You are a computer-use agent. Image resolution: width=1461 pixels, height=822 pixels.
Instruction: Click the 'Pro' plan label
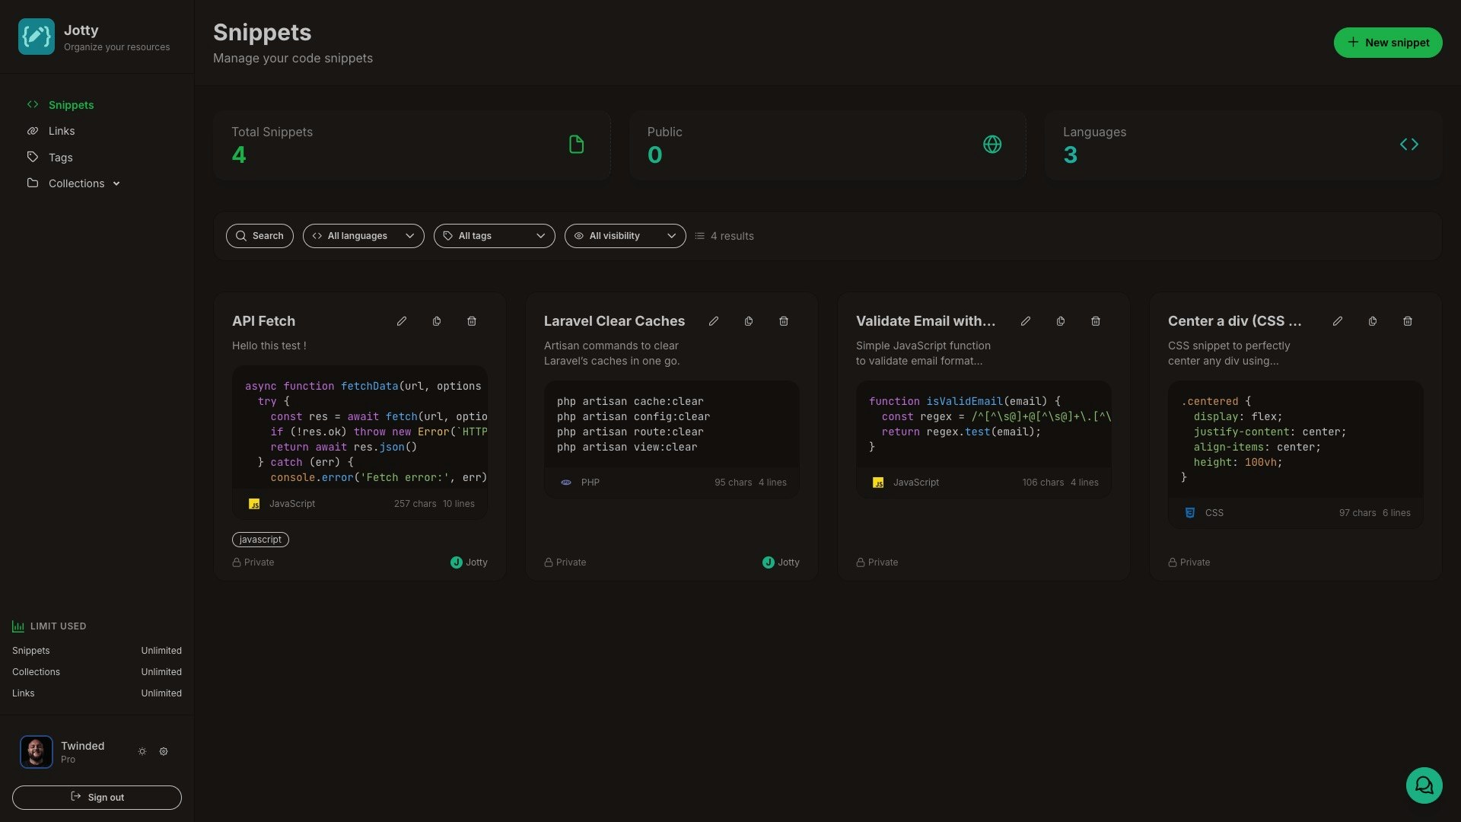click(68, 760)
